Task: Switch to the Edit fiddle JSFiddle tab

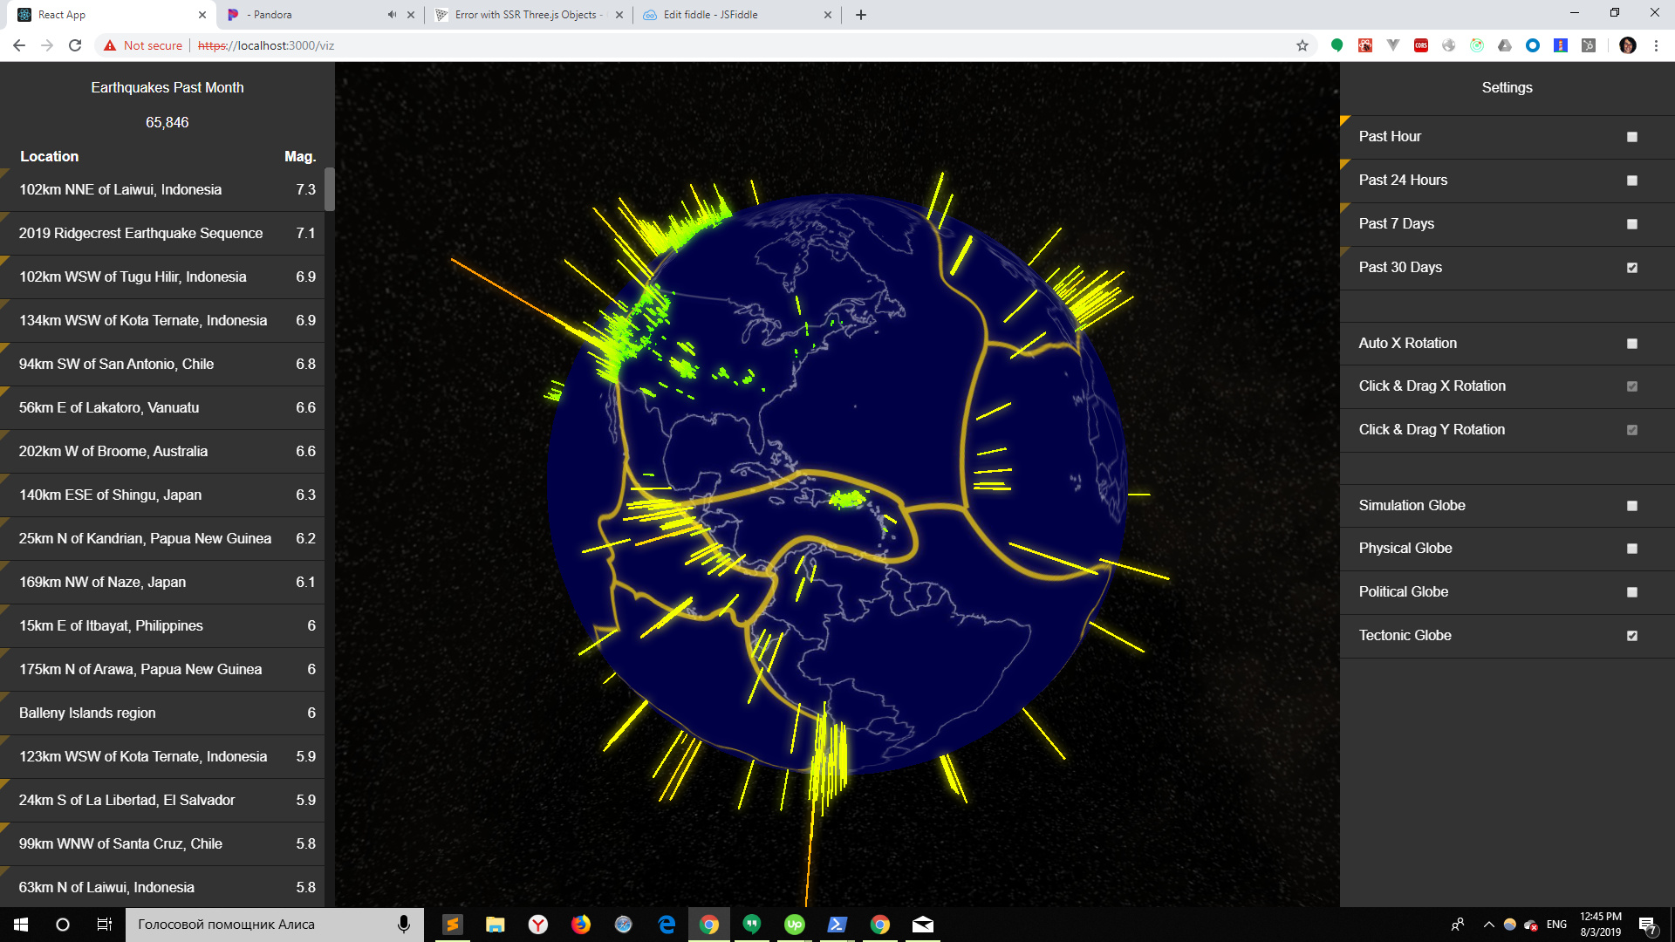Action: coord(710,15)
